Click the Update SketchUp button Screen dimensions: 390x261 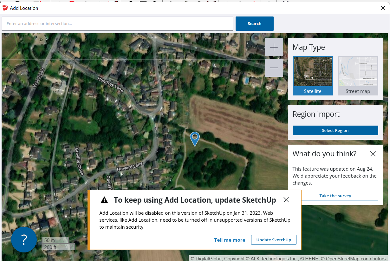tap(274, 240)
